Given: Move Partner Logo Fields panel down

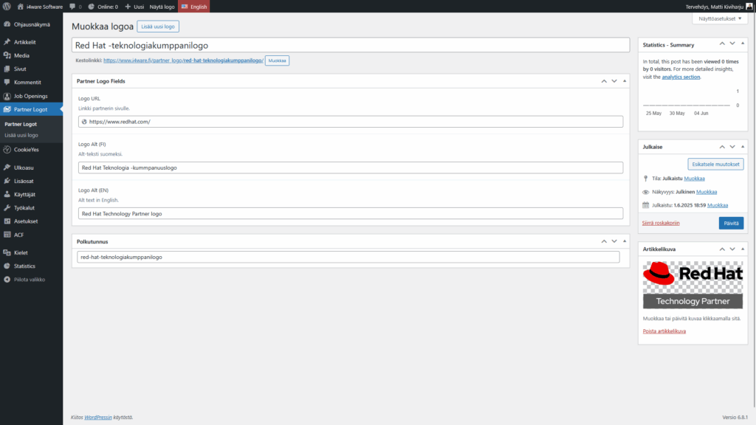Looking at the screenshot, I should [x=614, y=81].
